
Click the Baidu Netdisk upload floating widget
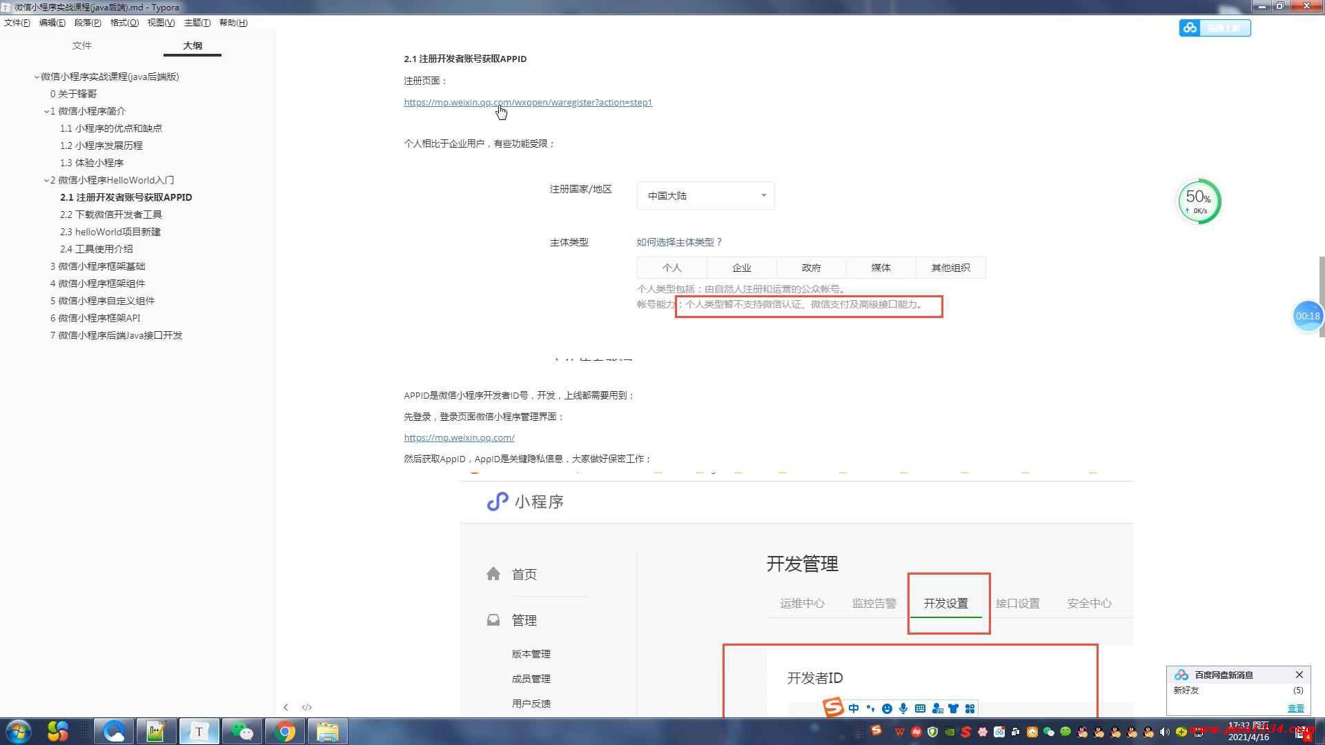pyautogui.click(x=1215, y=28)
